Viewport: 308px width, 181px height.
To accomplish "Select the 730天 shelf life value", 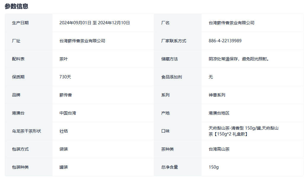I will 65,77.
